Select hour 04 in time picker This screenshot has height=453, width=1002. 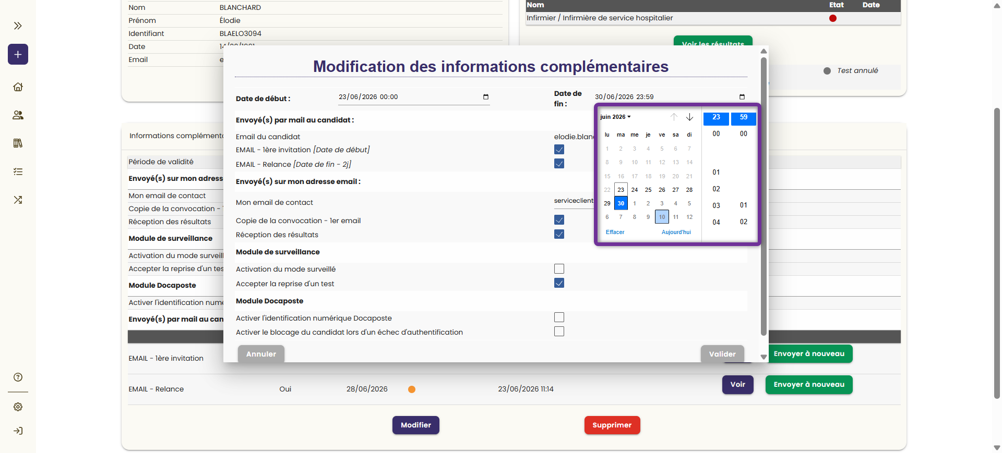click(x=716, y=223)
